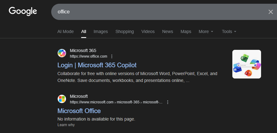Image resolution: width=277 pixels, height=133 pixels.
Task: Open the Microsoft 365 apps thumbnail
Action: (247, 64)
